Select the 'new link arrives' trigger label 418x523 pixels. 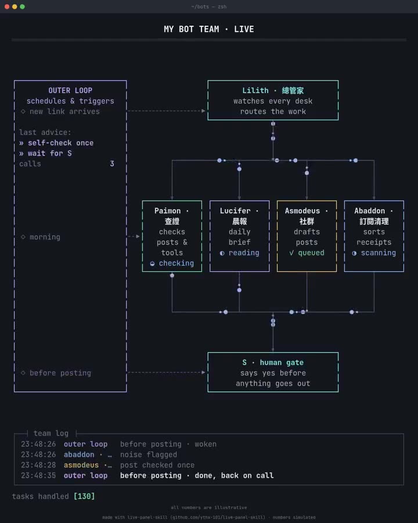click(64, 112)
